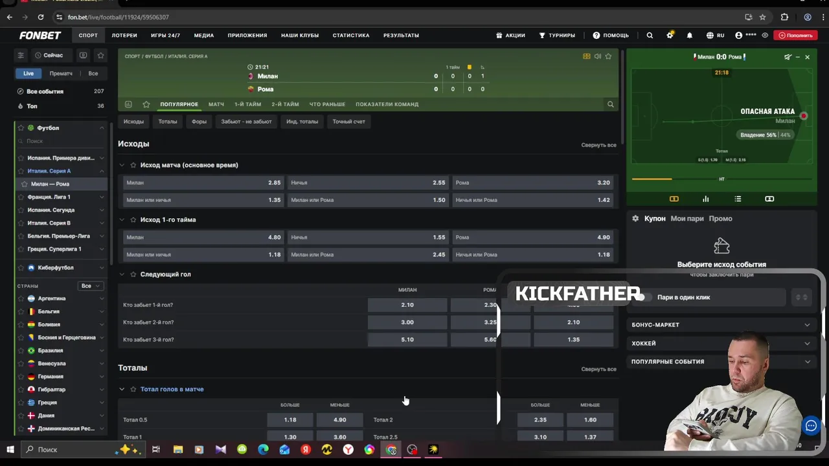The height and width of the screenshot is (466, 829).
Task: Click the browser address bar
Action: (x=395, y=17)
